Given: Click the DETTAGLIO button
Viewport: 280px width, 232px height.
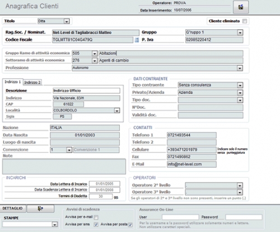Looking at the screenshot, I should (13, 208).
